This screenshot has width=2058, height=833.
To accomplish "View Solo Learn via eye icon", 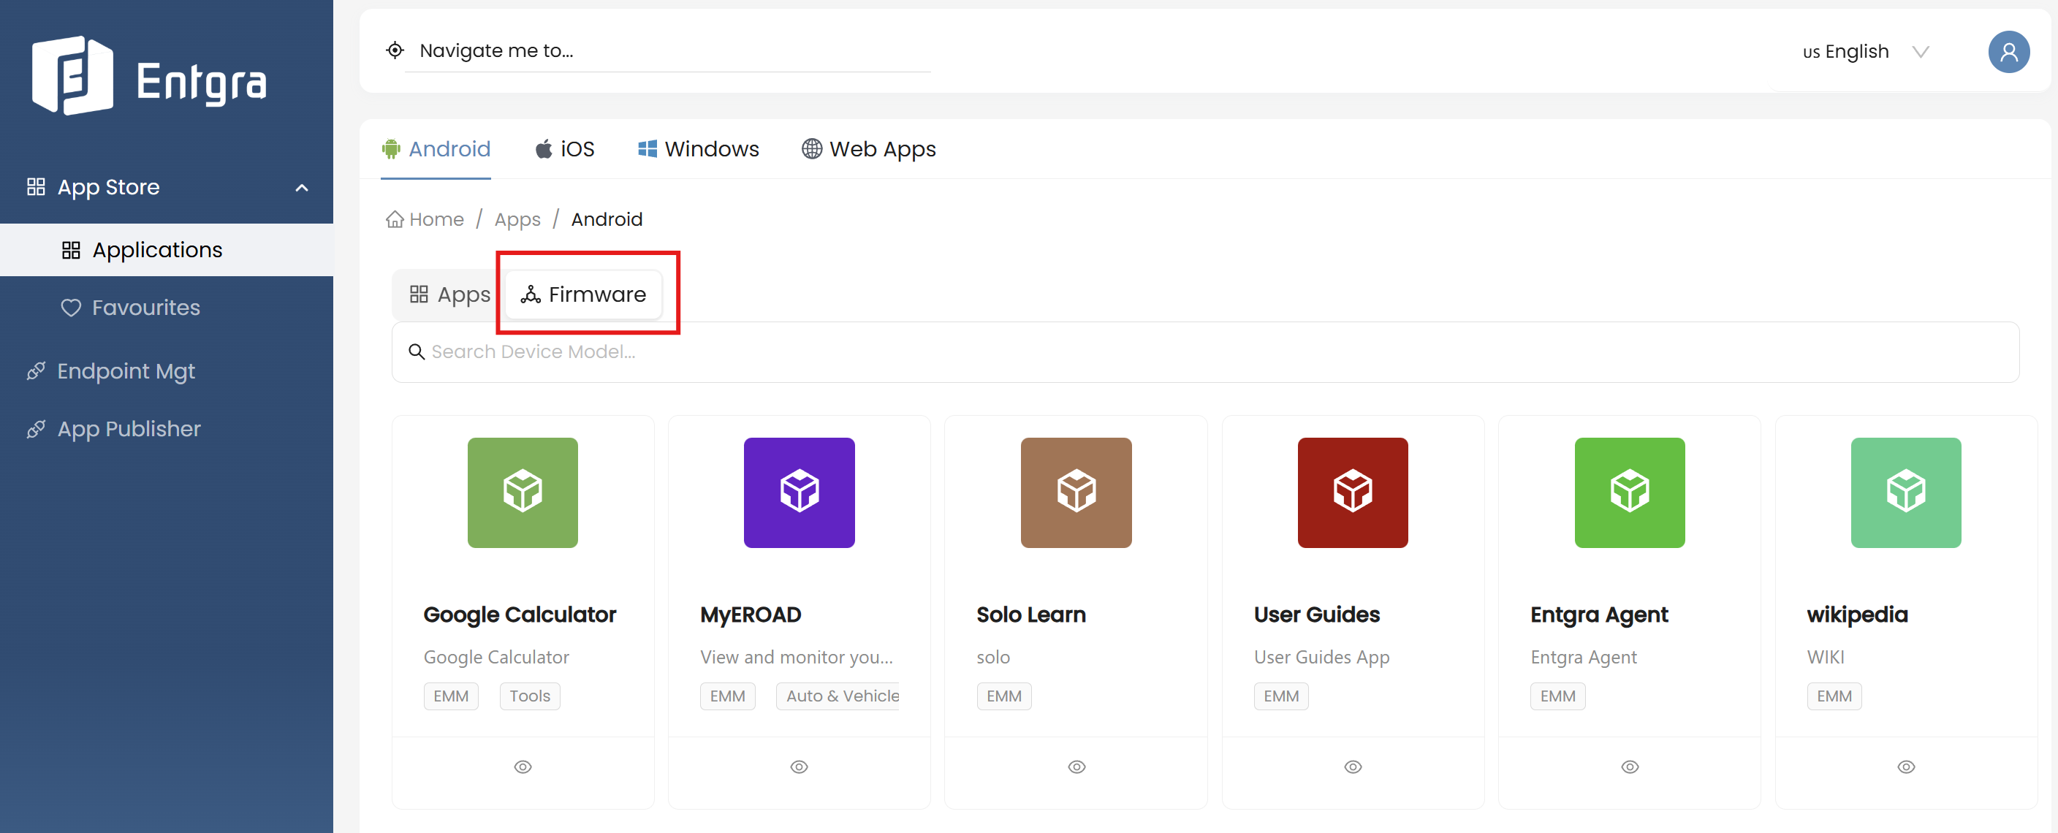I will coord(1076,766).
